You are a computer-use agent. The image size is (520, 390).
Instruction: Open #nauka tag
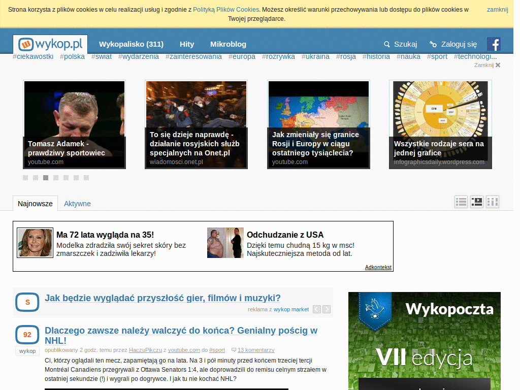tap(408, 57)
